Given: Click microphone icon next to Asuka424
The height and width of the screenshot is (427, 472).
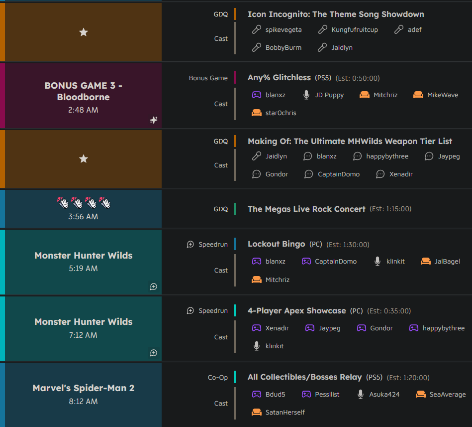Looking at the screenshot, I should click(x=360, y=394).
